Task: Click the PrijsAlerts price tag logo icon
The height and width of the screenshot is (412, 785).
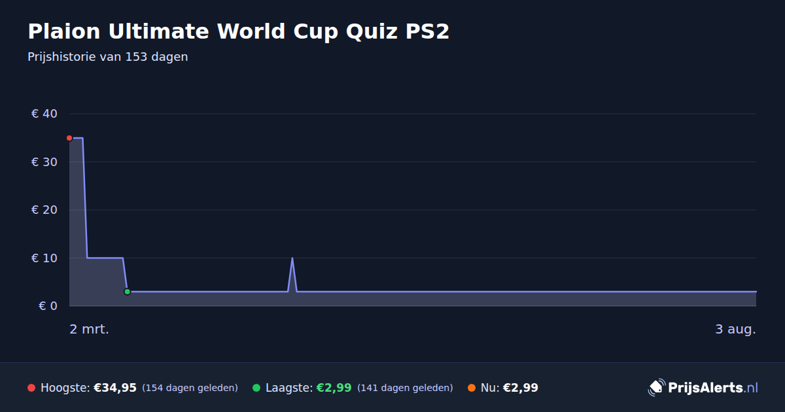Action: [x=656, y=388]
